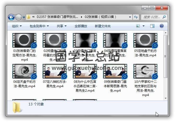Select video 04定值符星落宫 thumbnail
The height and width of the screenshot is (122, 175).
coord(115,40)
